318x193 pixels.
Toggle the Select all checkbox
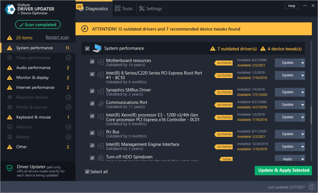(87, 172)
